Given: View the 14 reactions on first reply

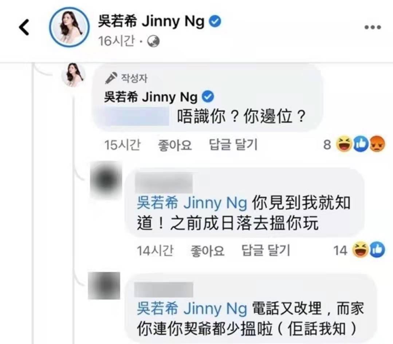Looking at the screenshot, I should [359, 250].
